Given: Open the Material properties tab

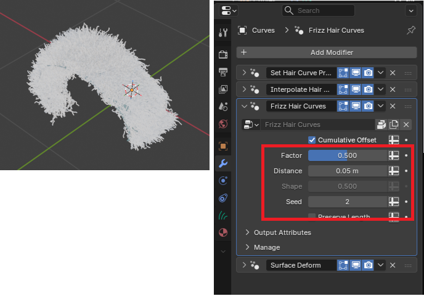Looking at the screenshot, I should [x=223, y=233].
